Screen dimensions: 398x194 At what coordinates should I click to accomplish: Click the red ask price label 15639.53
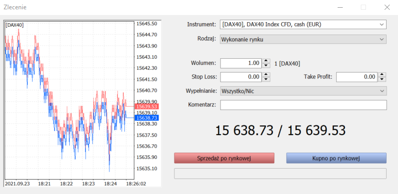pos(147,106)
